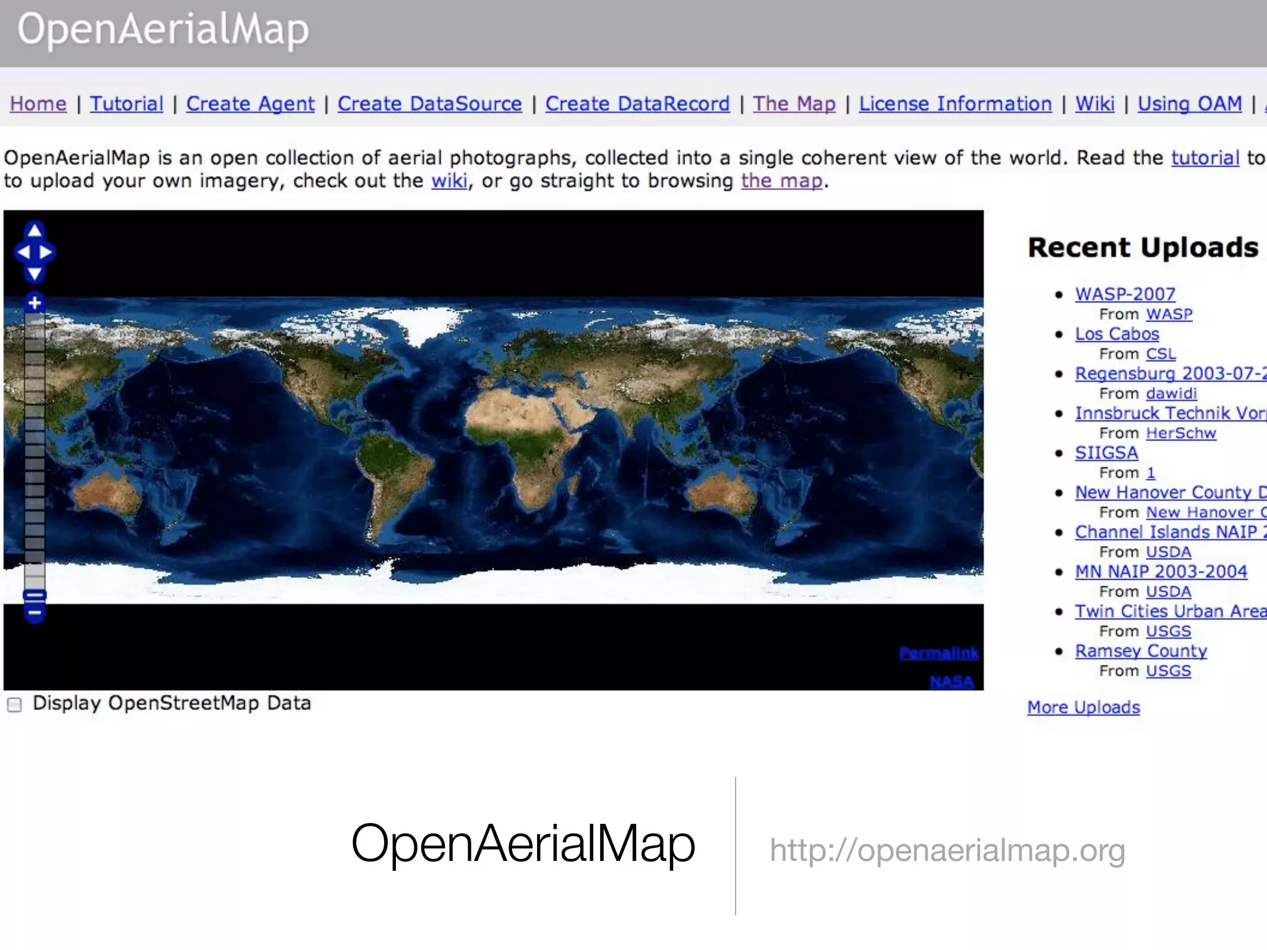
Task: Open the WASP-2007 upload
Action: (1125, 294)
